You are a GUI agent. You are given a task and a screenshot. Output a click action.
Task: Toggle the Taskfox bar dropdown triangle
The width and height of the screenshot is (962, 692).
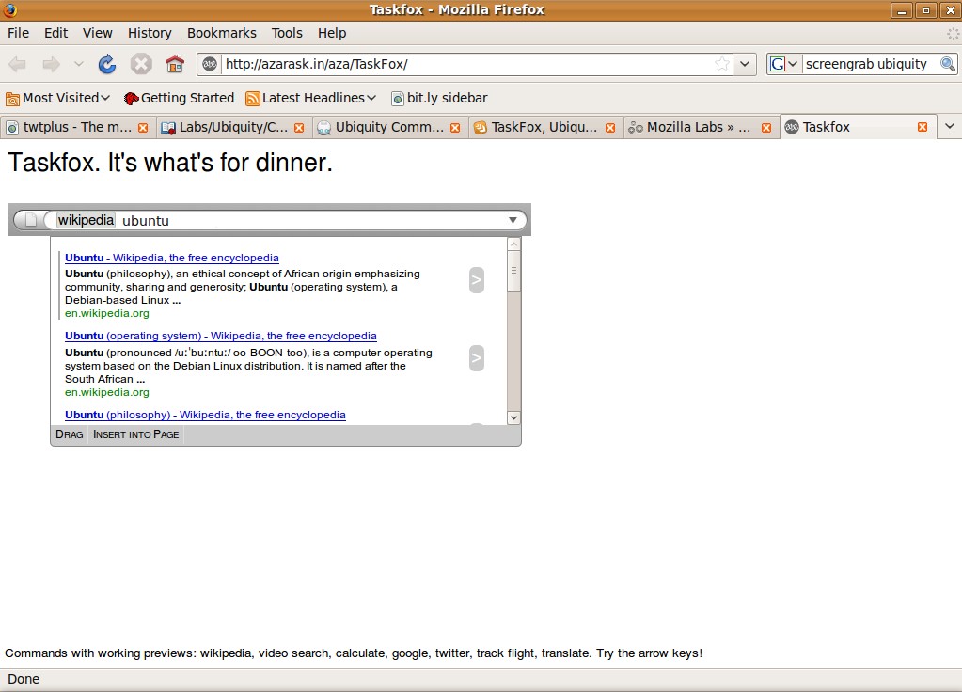[x=513, y=220]
